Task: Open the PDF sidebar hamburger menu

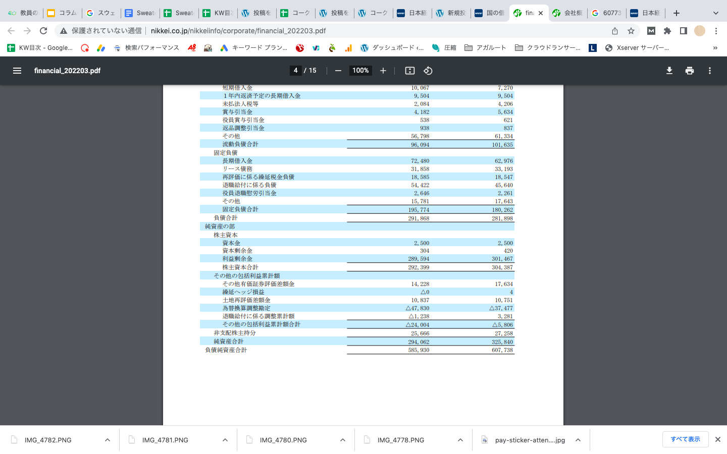Action: tap(17, 71)
